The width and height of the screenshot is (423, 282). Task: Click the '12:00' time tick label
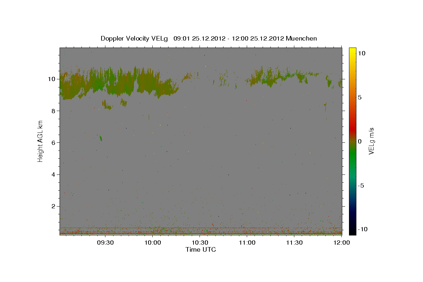point(341,243)
